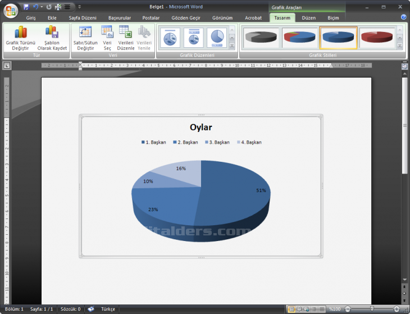The width and height of the screenshot is (410, 314).
Task: Customize the Quick Access Toolbar dropdown
Action: pyautogui.click(x=80, y=7)
